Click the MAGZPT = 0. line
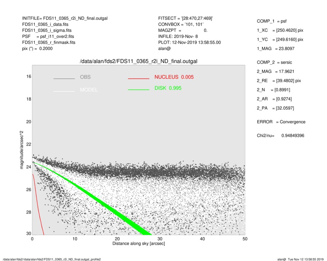 click(x=183, y=30)
